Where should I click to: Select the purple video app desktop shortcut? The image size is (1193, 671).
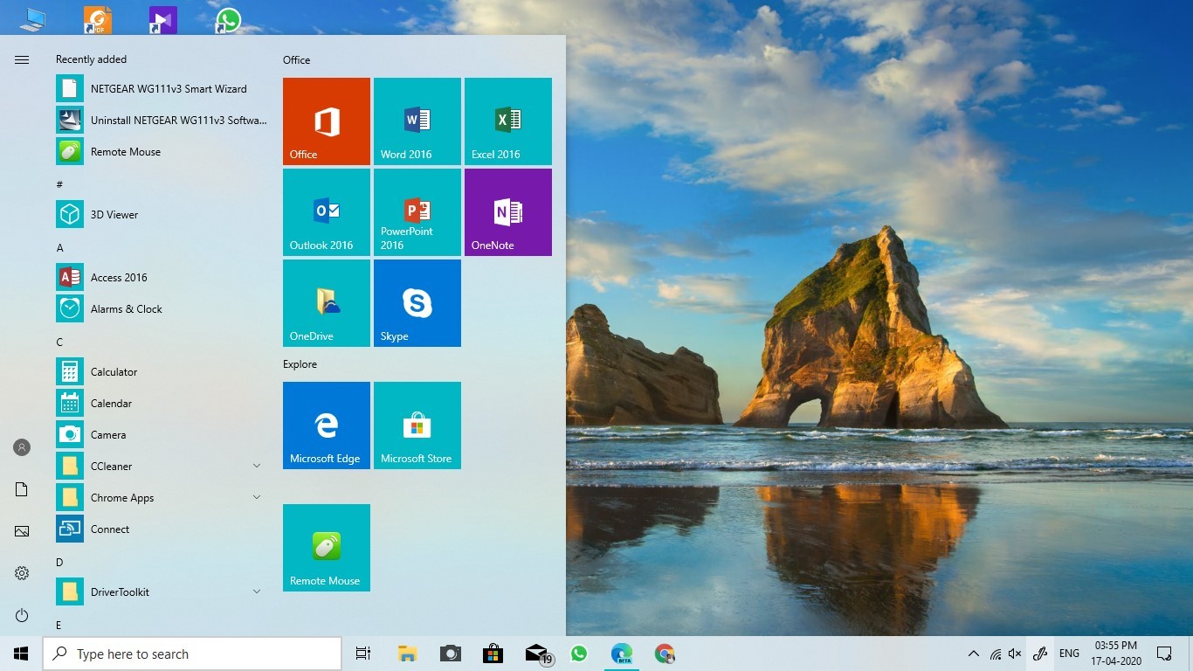[x=162, y=19]
